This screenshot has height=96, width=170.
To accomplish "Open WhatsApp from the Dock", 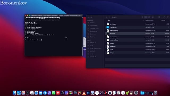I will pyautogui.click(x=54, y=93).
